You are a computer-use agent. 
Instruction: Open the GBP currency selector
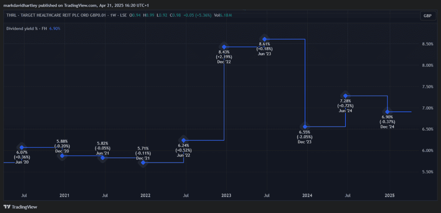click(x=427, y=16)
